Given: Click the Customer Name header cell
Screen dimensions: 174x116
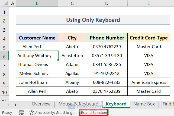Looking at the screenshot, I should pyautogui.click(x=37, y=38).
